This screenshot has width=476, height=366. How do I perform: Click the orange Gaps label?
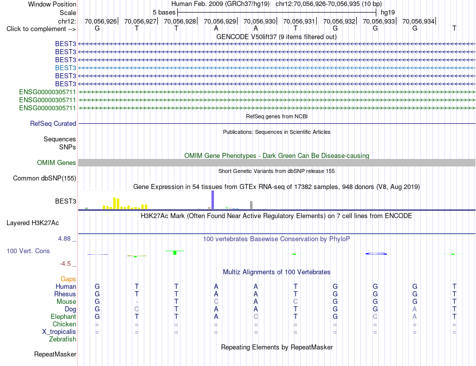[x=68, y=279]
